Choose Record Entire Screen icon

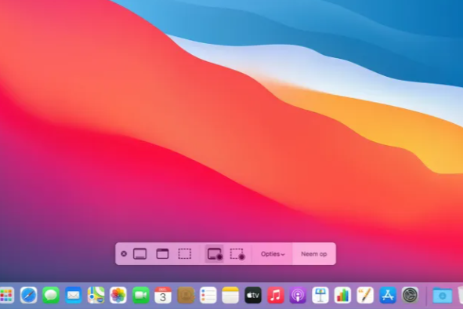click(215, 254)
